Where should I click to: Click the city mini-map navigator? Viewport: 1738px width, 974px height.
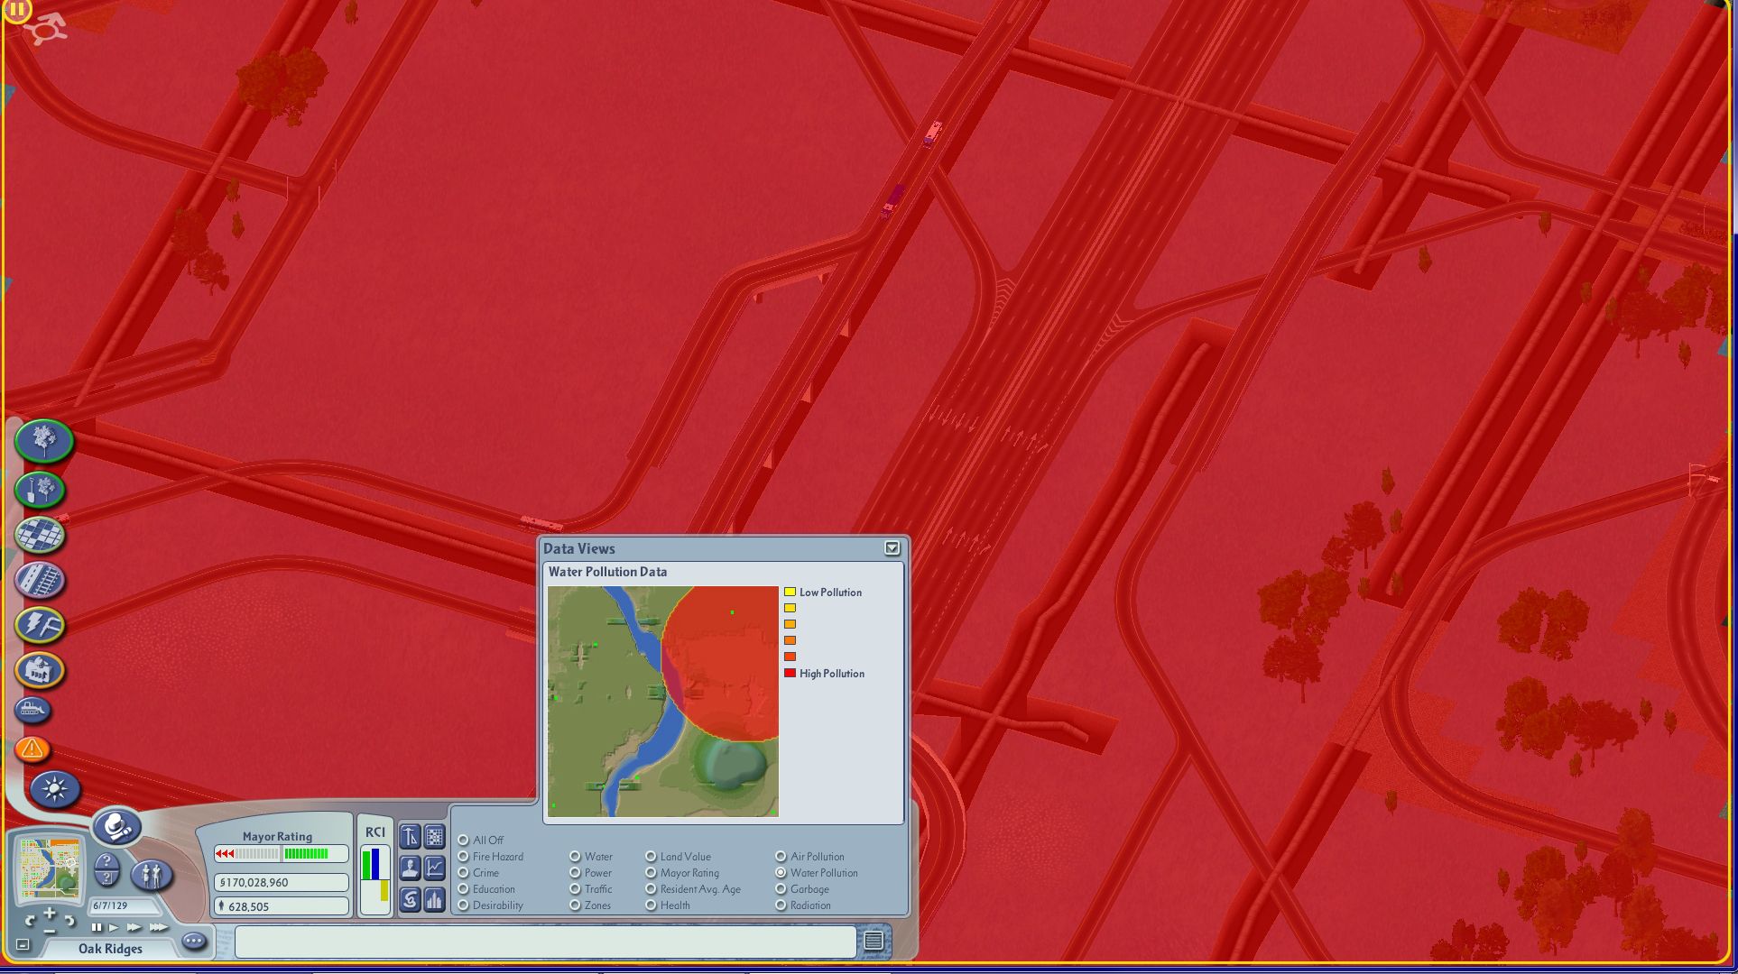[x=50, y=868]
